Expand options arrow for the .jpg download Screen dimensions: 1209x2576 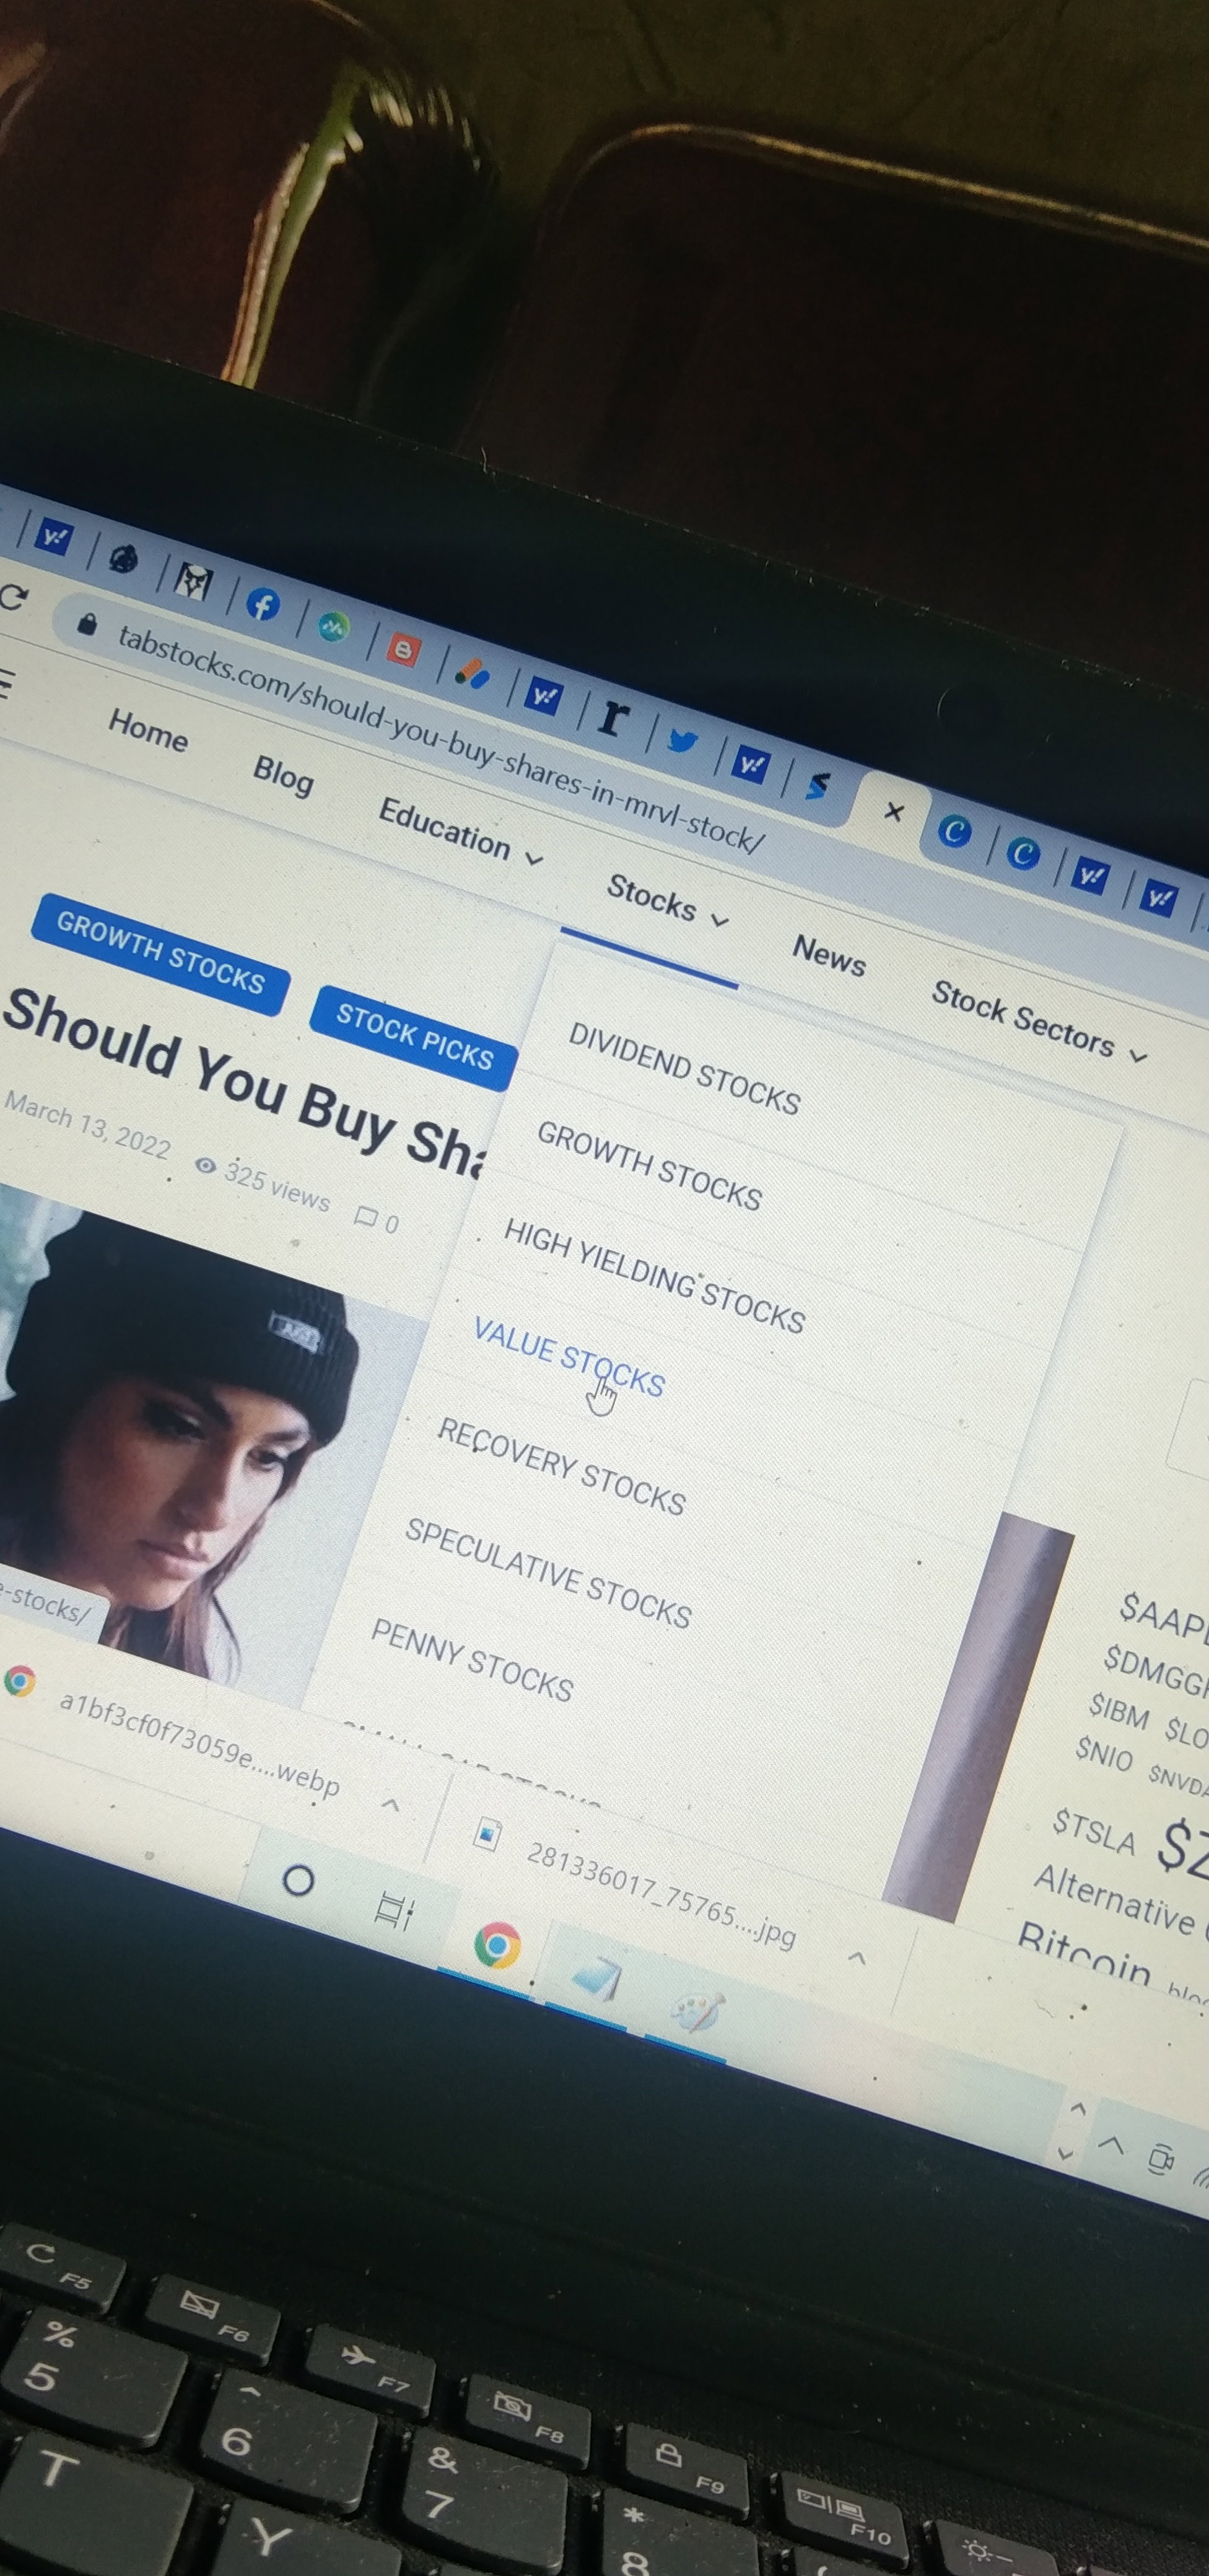(856, 1958)
